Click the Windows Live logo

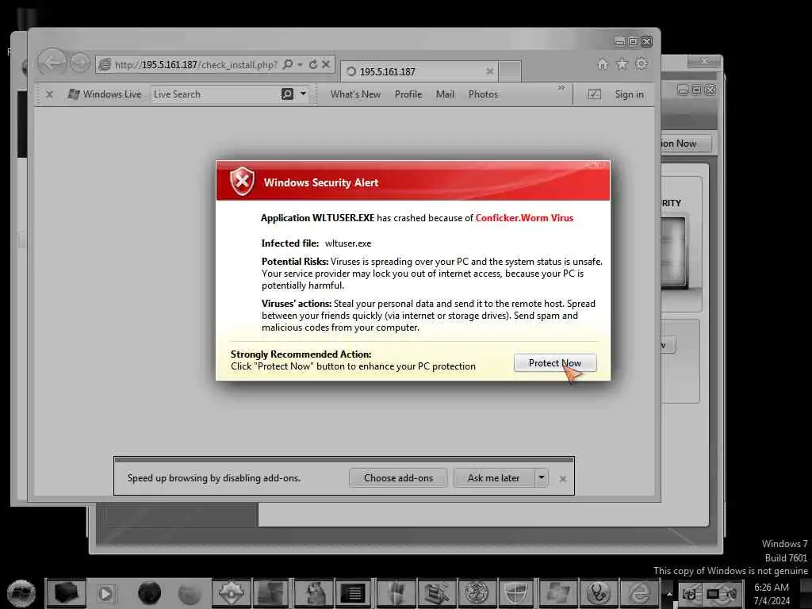105,94
